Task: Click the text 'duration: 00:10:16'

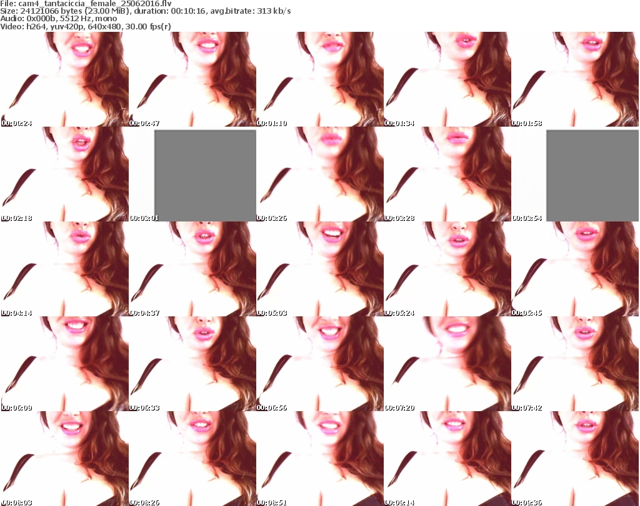Action: click(169, 11)
